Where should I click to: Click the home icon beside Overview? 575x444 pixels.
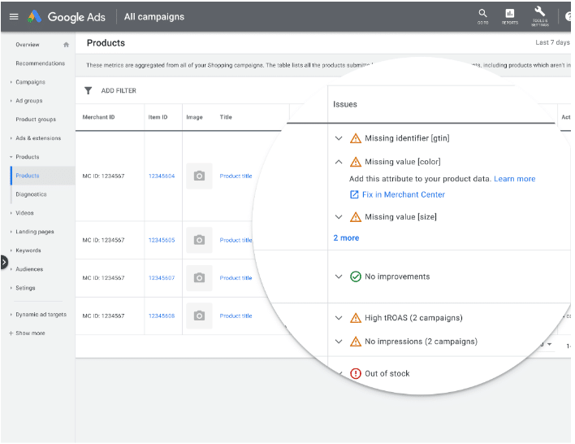coord(66,45)
